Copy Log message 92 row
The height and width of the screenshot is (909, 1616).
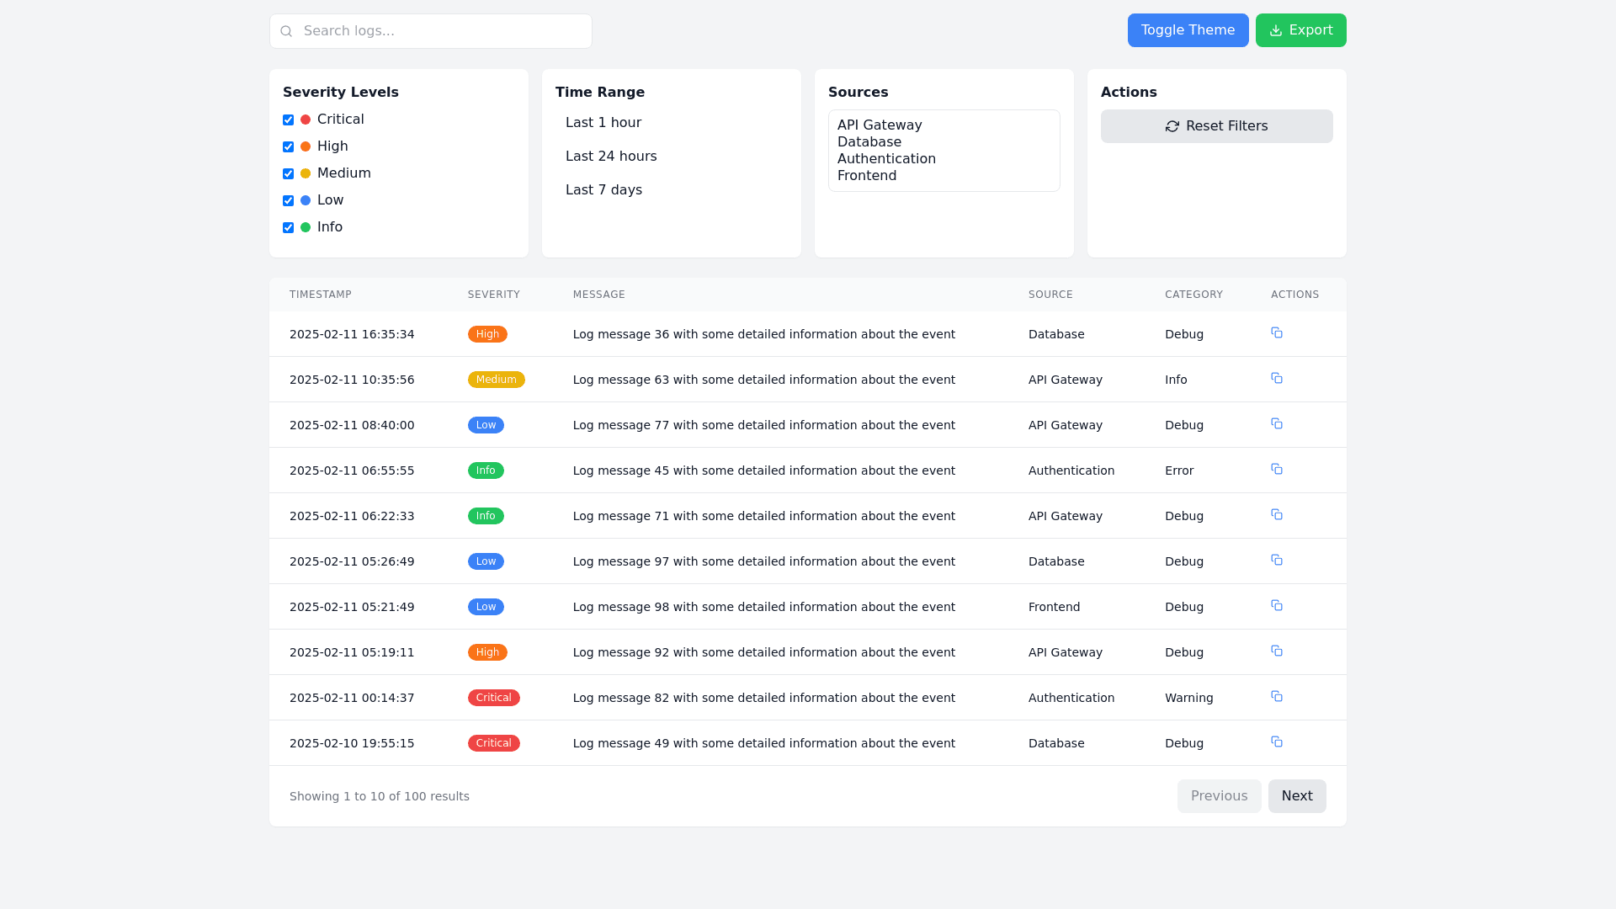[1277, 651]
